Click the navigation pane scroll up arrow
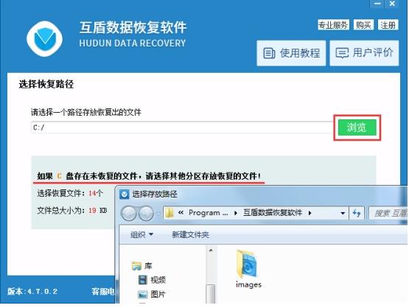409x308 pixels. click(211, 251)
